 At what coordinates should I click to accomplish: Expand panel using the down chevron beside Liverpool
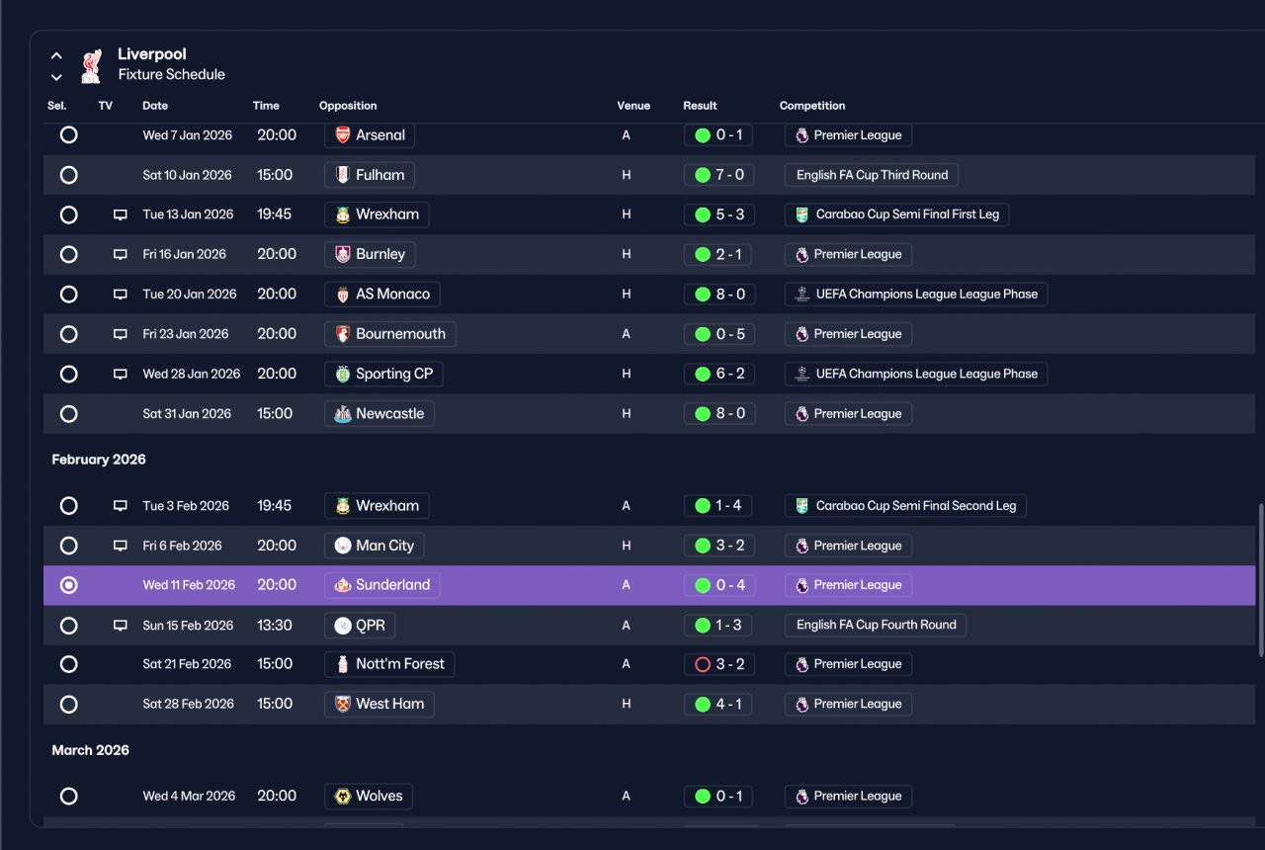pyautogui.click(x=56, y=77)
